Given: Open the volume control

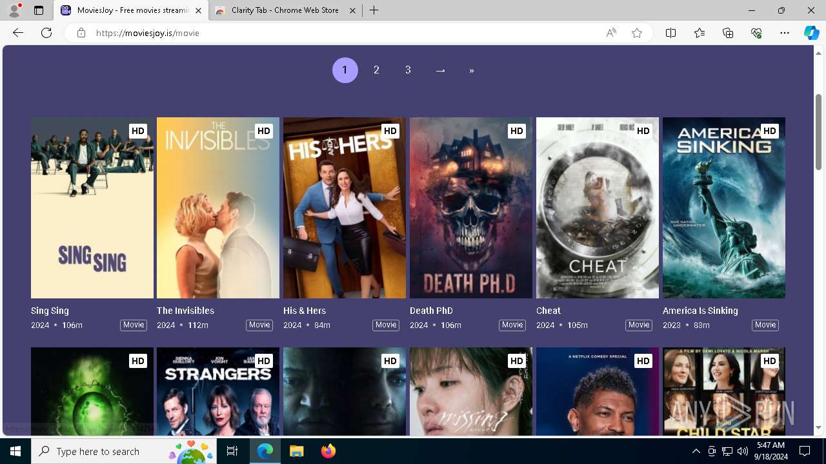Looking at the screenshot, I should pos(743,451).
